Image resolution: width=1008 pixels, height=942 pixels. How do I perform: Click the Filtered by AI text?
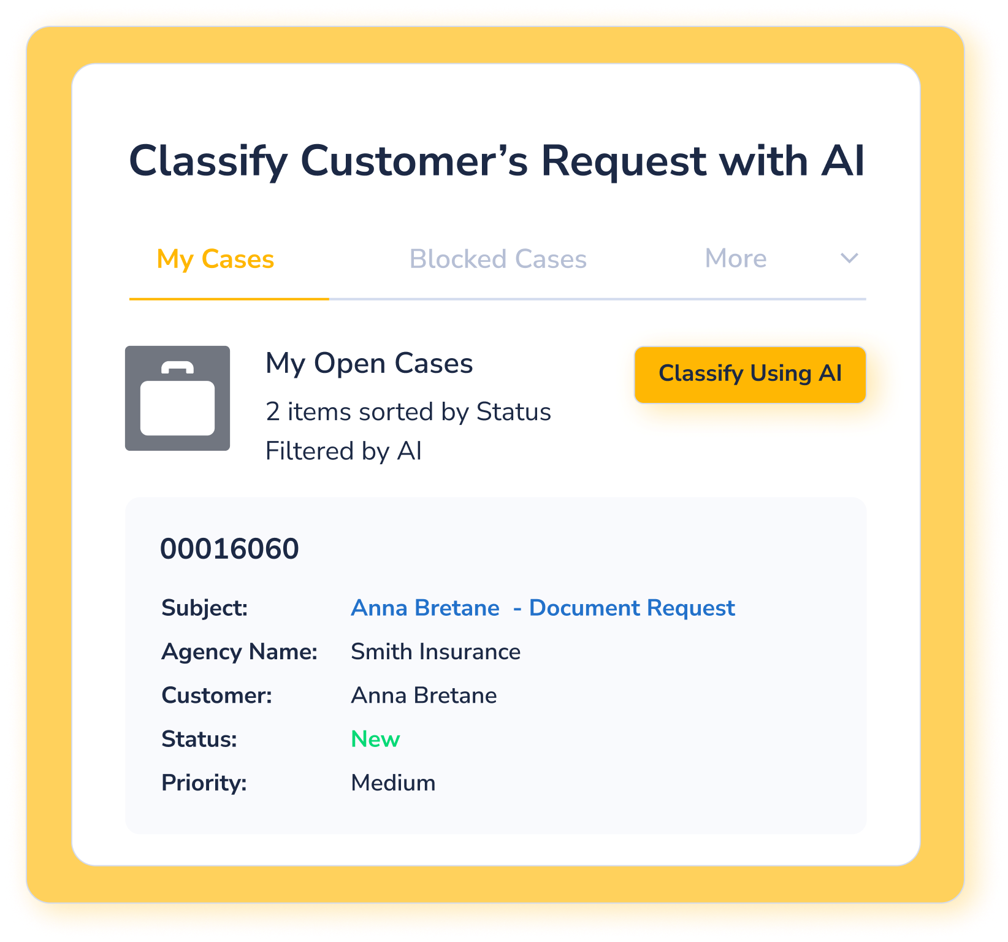coord(343,451)
